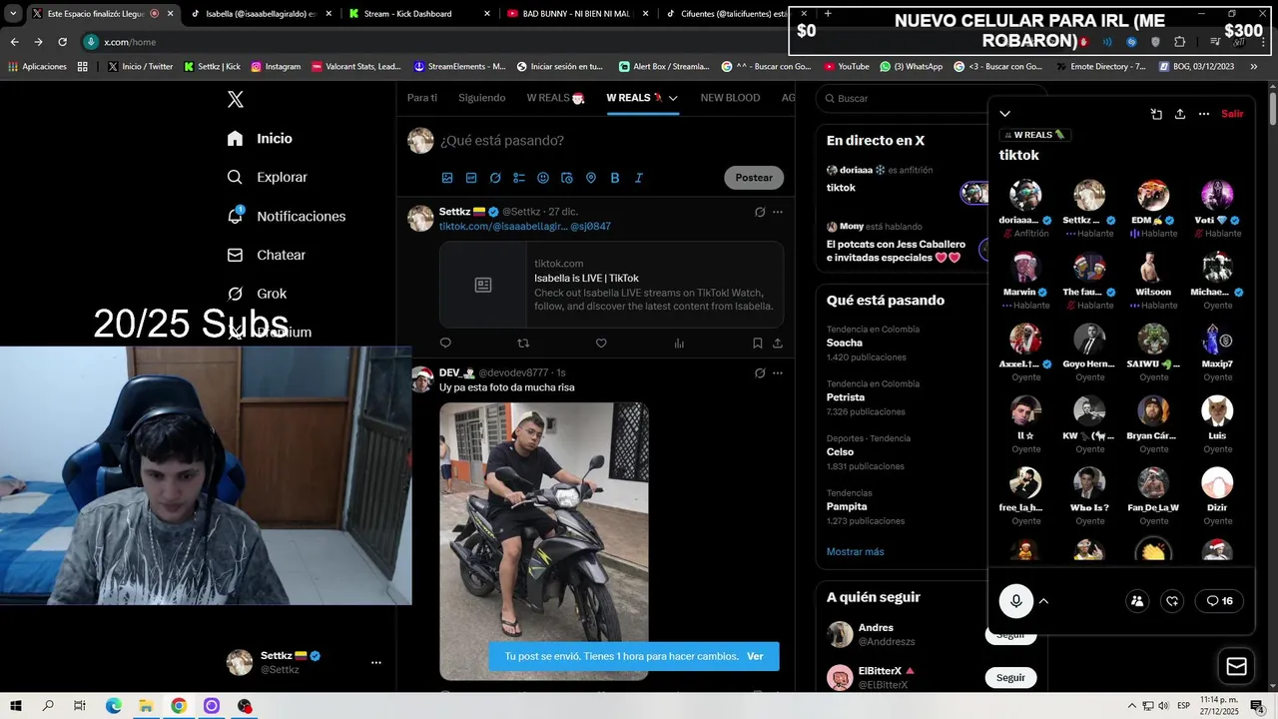Like Settkz's post with the heart
The height and width of the screenshot is (719, 1278).
click(x=601, y=344)
